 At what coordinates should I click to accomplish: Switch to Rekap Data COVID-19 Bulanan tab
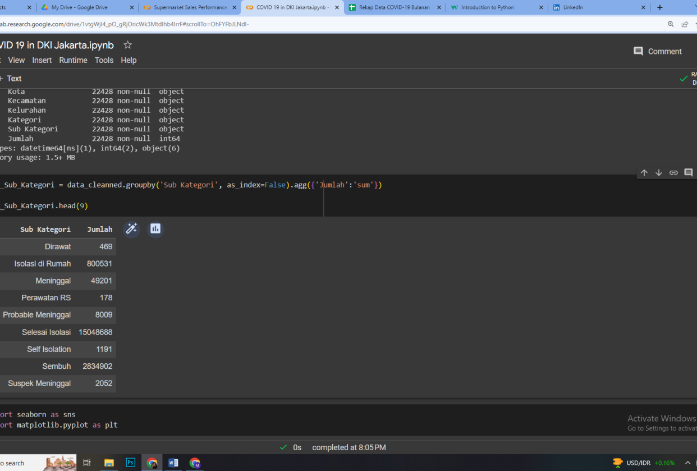tap(395, 7)
